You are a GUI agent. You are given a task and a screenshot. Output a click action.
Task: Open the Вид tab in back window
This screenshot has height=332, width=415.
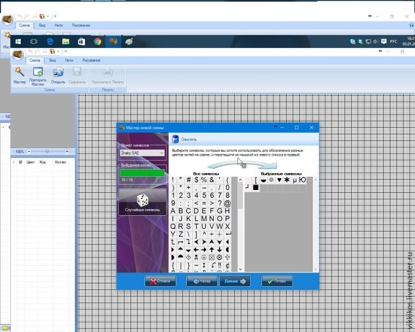pos(42,26)
